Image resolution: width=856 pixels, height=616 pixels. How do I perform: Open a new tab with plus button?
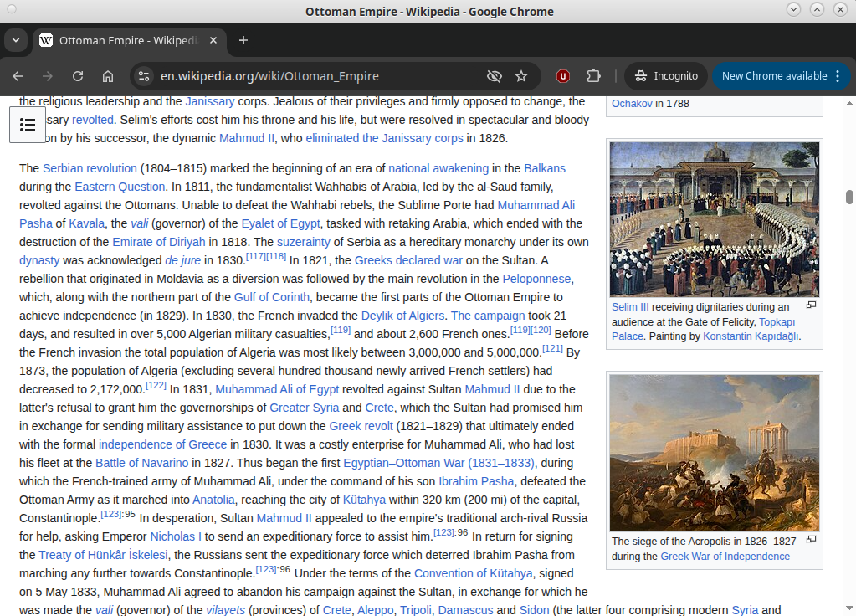pos(243,40)
